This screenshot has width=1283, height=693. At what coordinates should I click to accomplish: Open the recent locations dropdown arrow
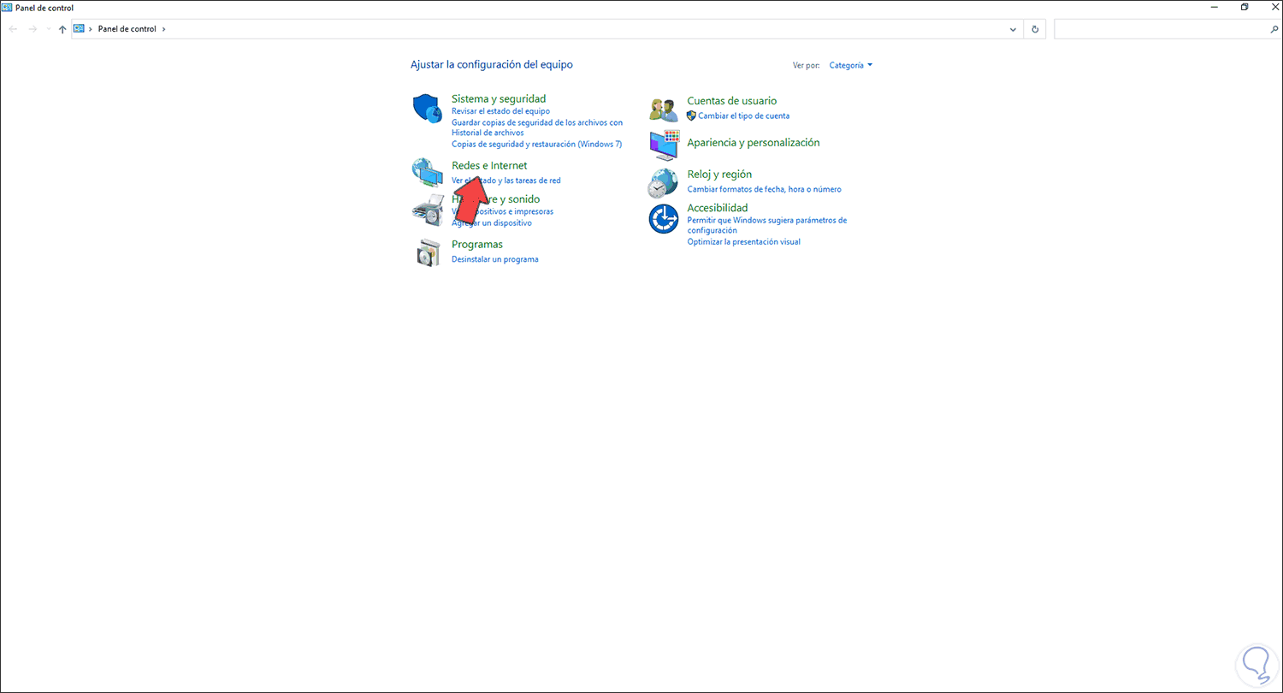(48, 29)
